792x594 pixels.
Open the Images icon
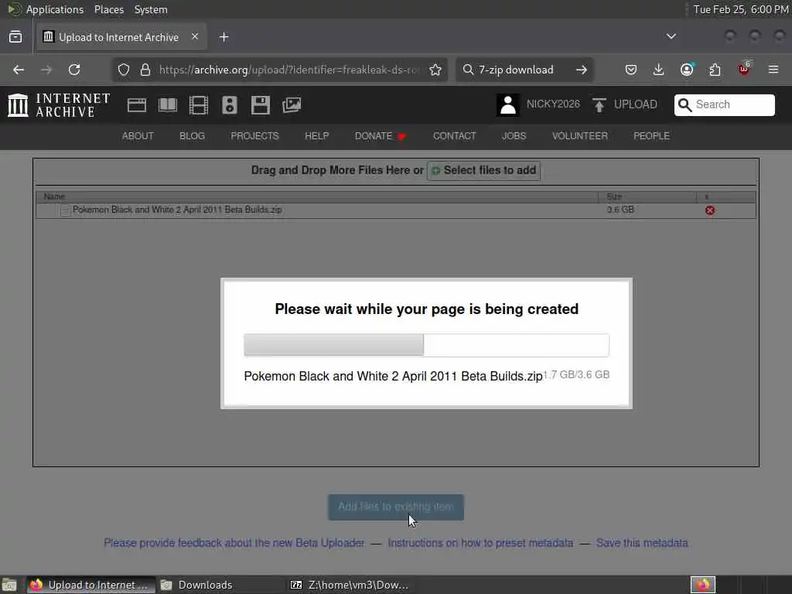292,105
